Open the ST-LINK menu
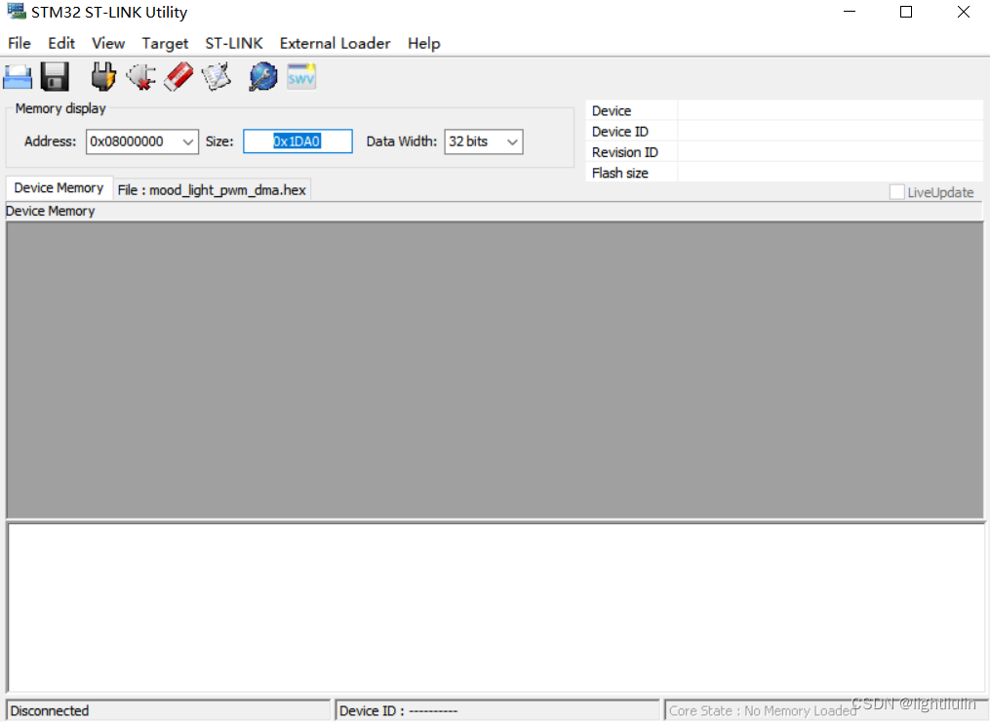 (x=234, y=43)
